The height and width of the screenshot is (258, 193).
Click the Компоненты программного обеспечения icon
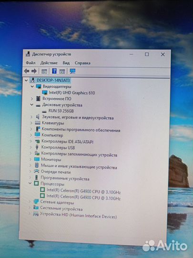(38, 129)
